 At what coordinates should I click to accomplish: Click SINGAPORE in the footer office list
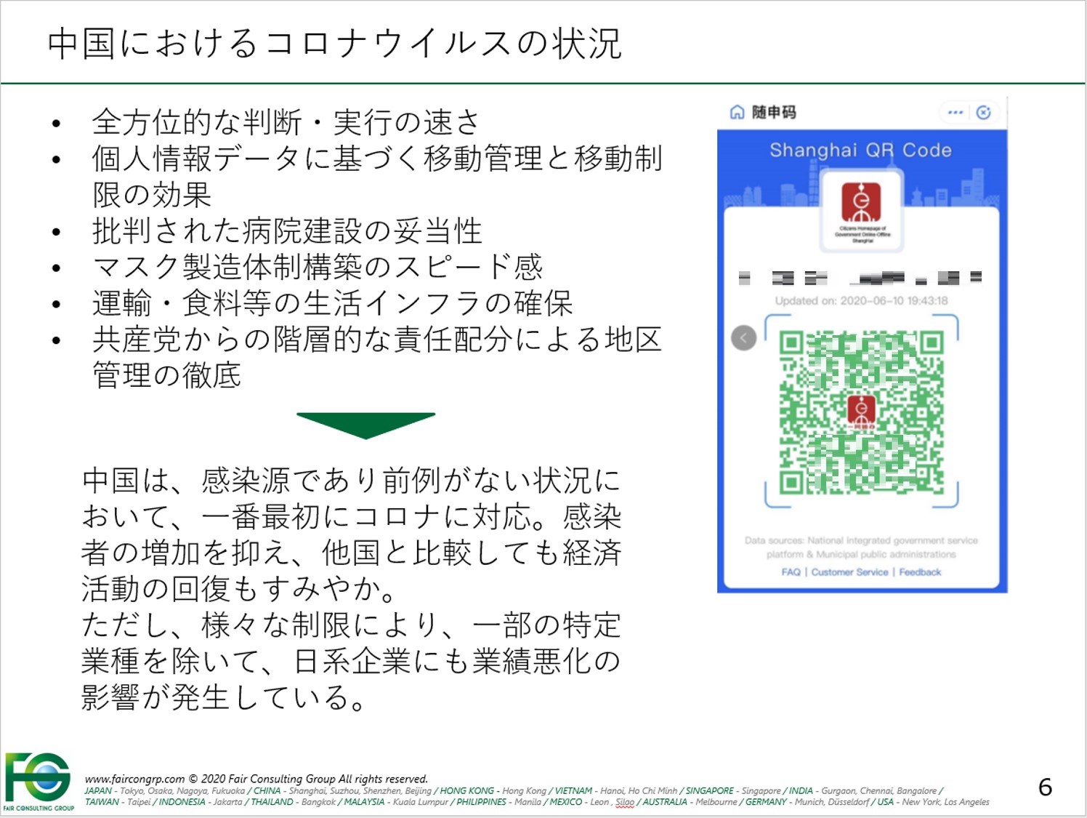[709, 790]
